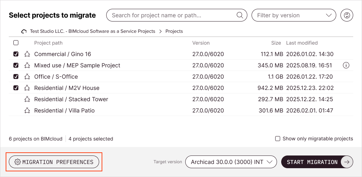Click the arrow icon on Start Migration
This screenshot has width=362, height=177.
coord(347,162)
